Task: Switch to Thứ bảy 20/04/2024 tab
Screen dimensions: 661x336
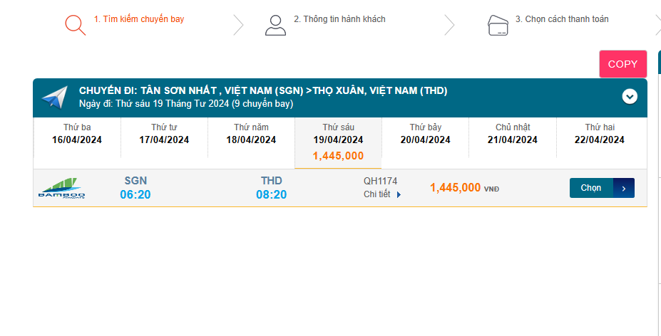Action: pos(425,135)
